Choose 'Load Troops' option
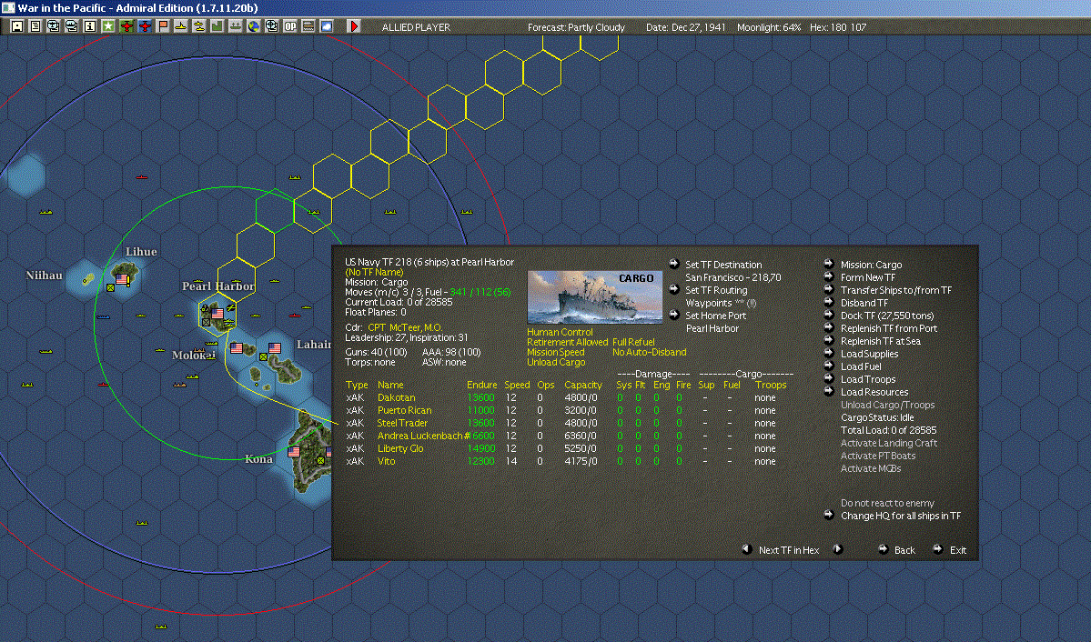 (x=868, y=379)
